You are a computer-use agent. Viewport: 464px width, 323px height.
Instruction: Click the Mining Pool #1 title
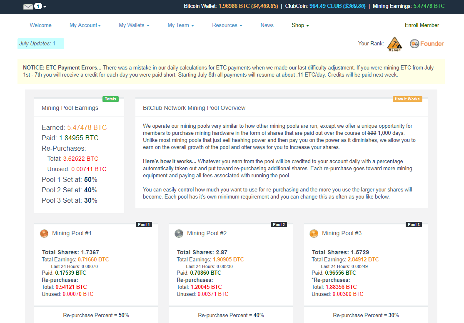pyautogui.click(x=72, y=234)
